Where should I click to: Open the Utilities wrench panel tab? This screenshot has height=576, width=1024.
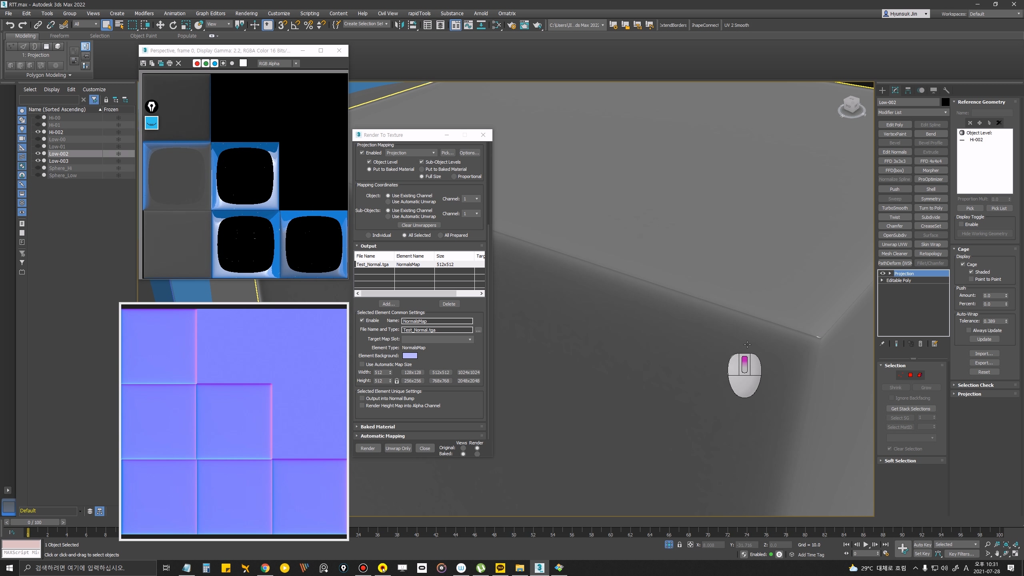tap(946, 90)
